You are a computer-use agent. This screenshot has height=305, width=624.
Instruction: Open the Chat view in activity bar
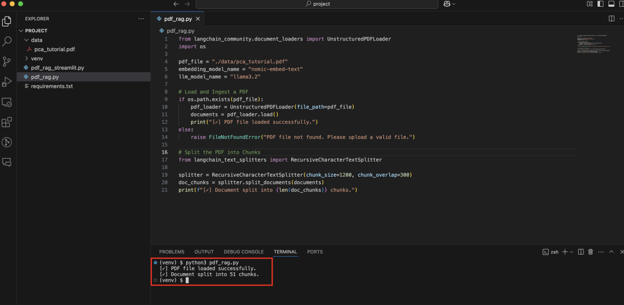tap(7, 162)
